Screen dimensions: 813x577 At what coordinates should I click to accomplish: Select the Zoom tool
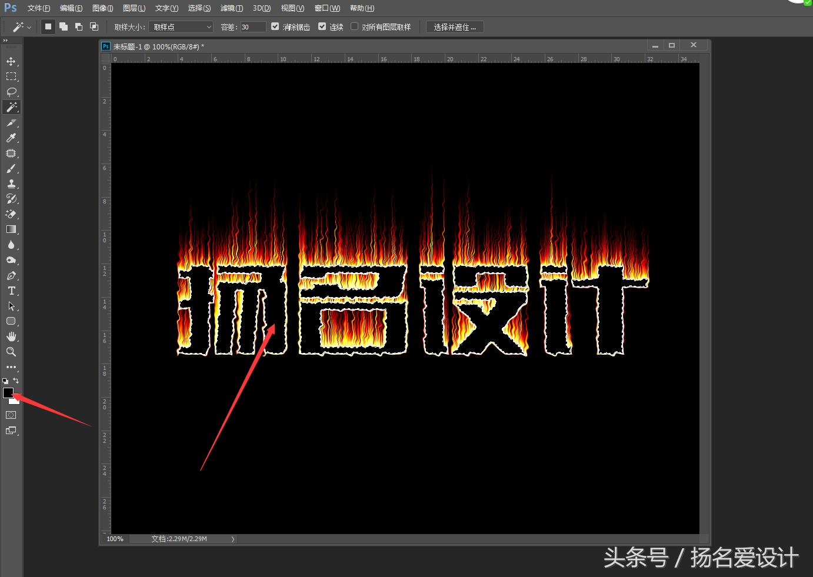coord(11,352)
